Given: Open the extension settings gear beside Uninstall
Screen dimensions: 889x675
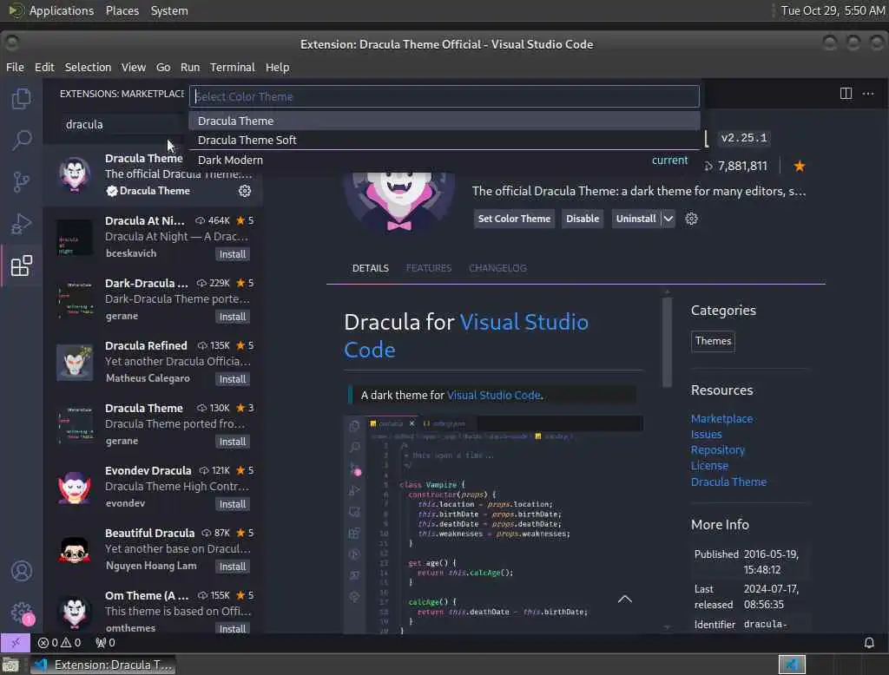Looking at the screenshot, I should pyautogui.click(x=691, y=219).
